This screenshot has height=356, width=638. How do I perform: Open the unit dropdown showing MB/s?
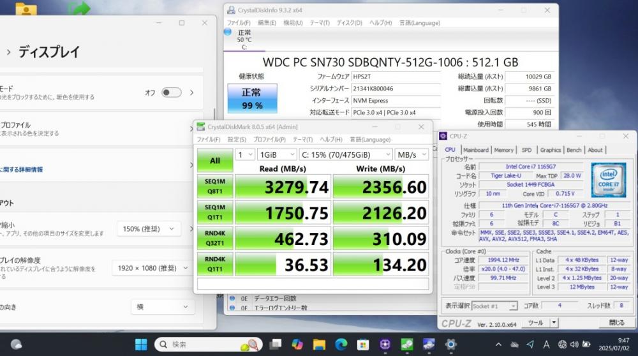click(x=412, y=154)
